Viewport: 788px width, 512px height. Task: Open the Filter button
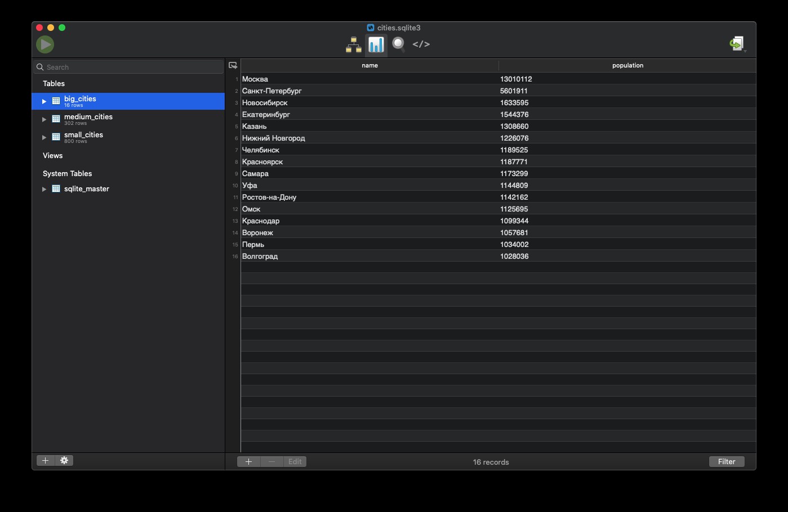[727, 461]
